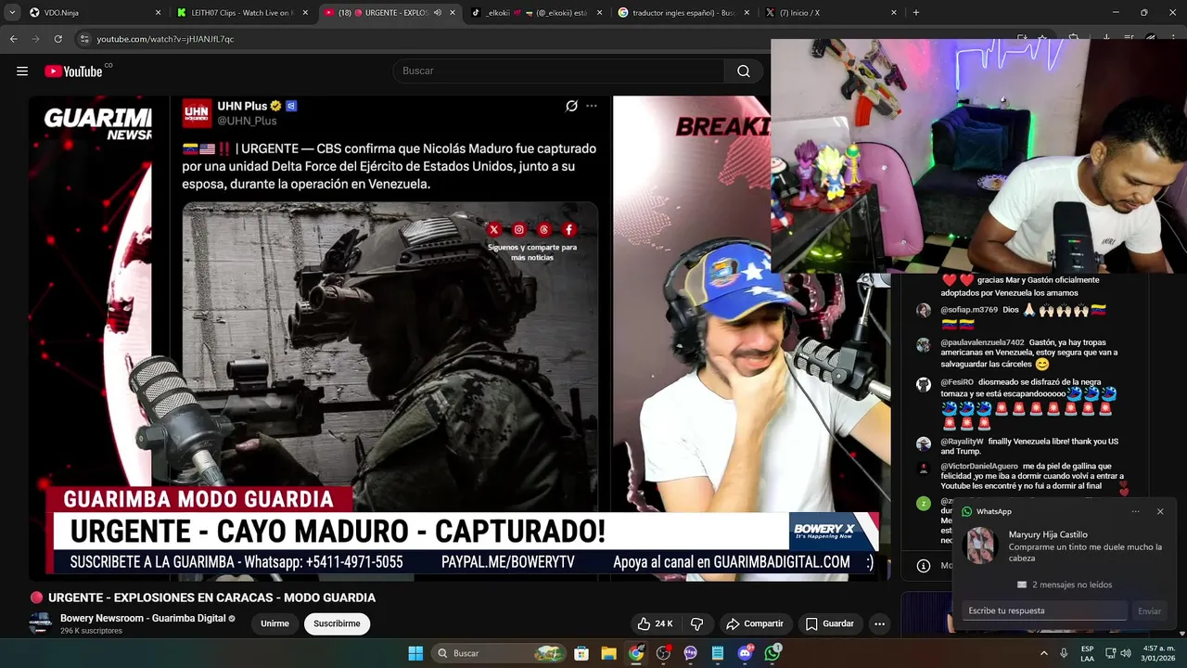Show hidden system tray icons chevron

(x=1043, y=653)
